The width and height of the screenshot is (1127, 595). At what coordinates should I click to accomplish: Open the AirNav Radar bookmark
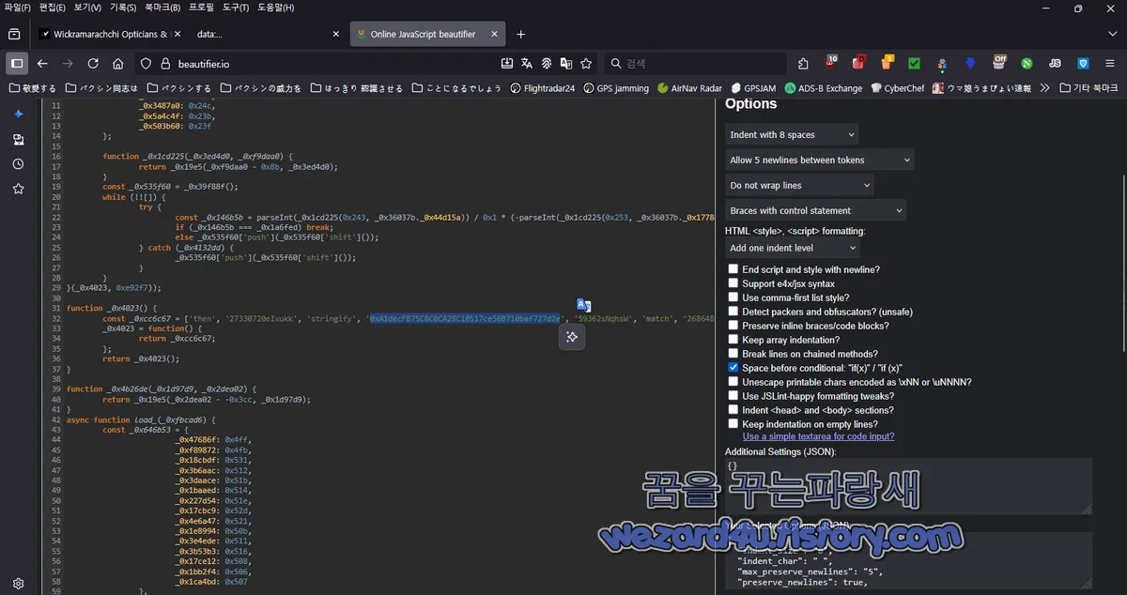[x=689, y=88]
